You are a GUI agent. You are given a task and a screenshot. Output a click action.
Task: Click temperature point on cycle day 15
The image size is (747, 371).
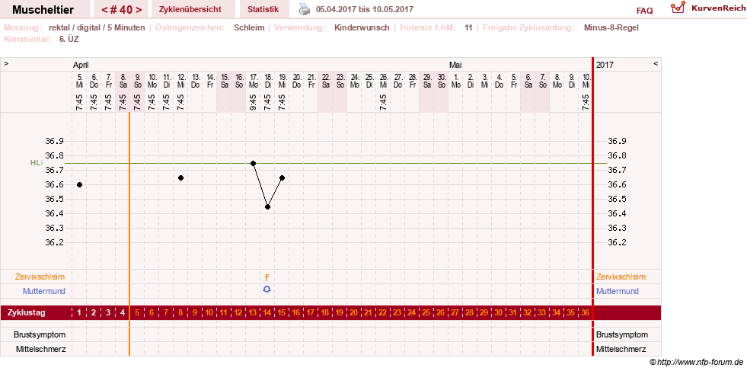[282, 178]
